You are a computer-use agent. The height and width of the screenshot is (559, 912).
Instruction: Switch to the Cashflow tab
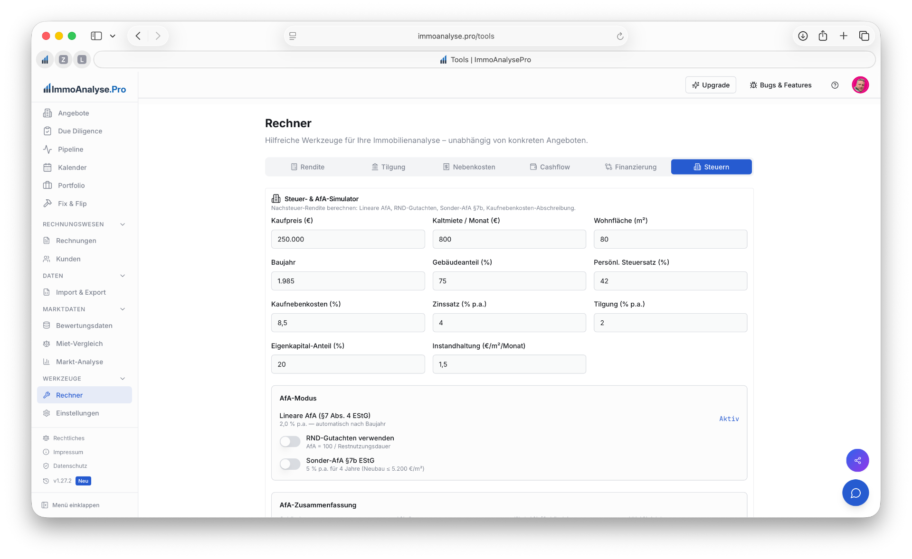click(550, 167)
